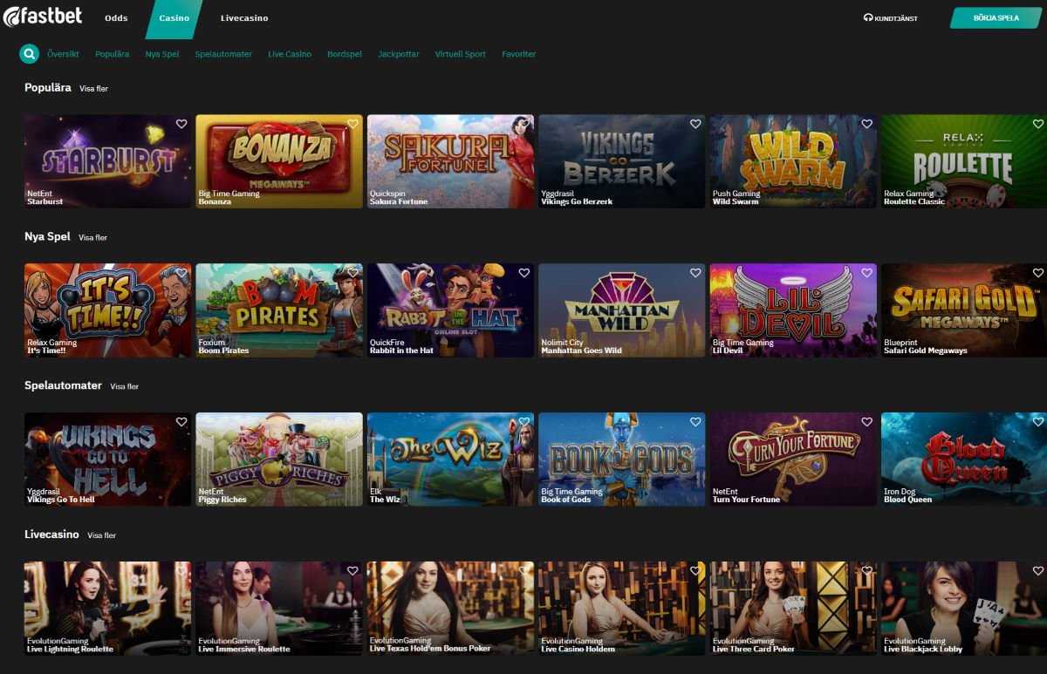Viewport: 1047px width, 674px height.
Task: Toggle the heart on Turn Your Fortune
Action: 867,422
